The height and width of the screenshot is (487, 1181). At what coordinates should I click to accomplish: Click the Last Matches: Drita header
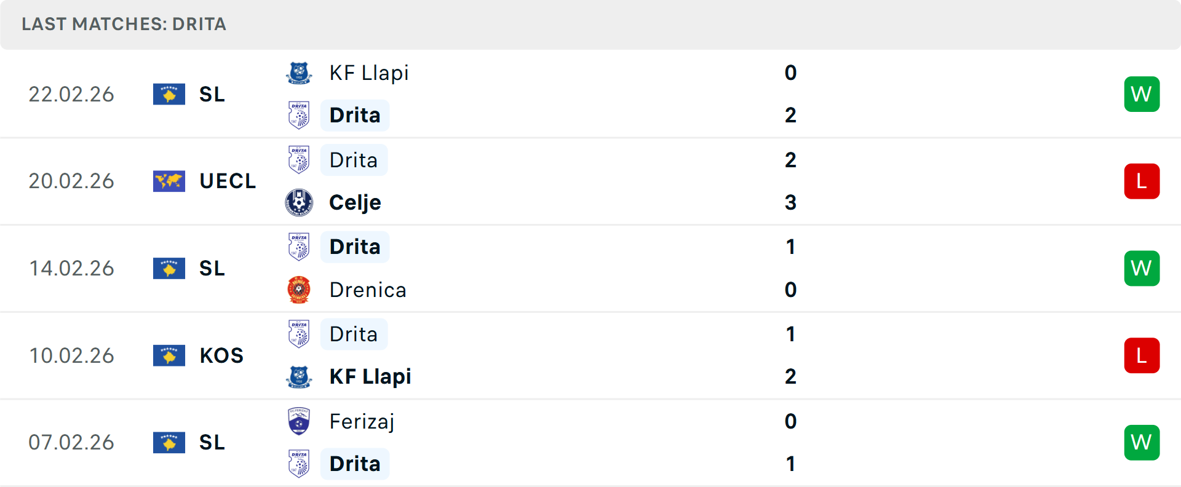(x=124, y=24)
